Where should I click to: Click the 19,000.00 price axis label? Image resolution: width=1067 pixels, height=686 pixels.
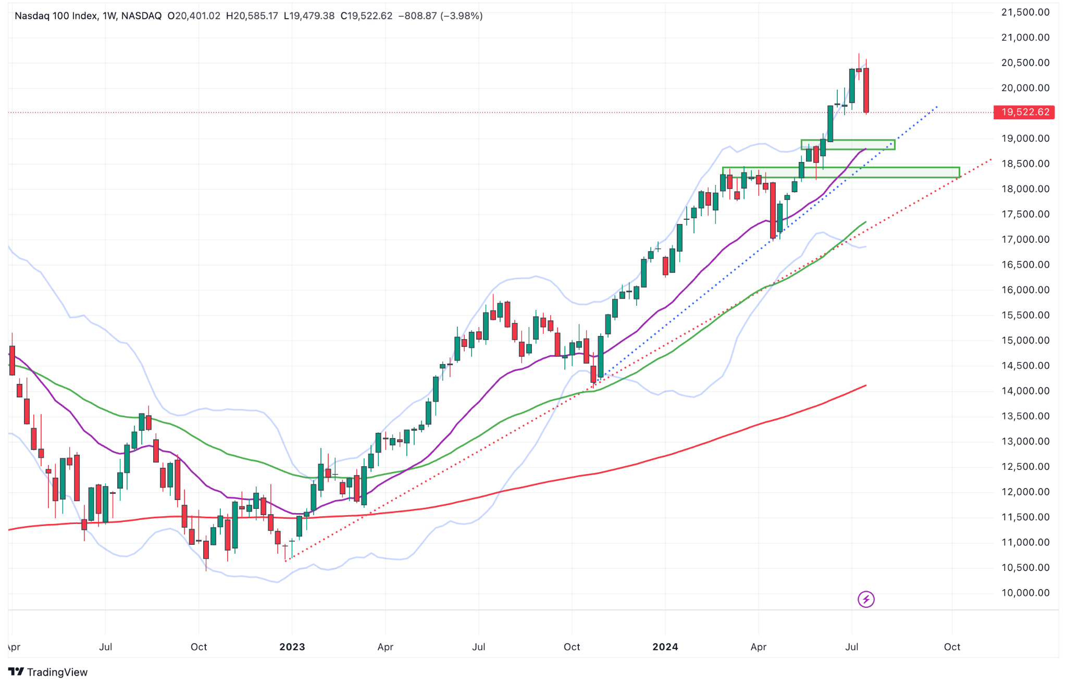(1025, 139)
